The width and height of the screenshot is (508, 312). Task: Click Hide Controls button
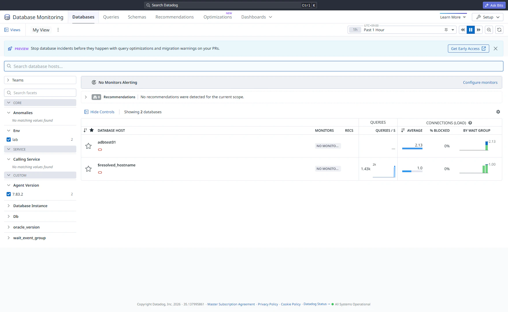[x=99, y=112]
